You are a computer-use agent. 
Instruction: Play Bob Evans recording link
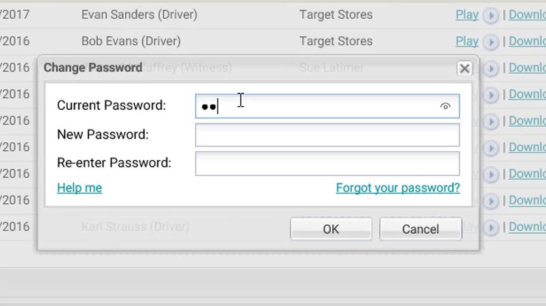pyautogui.click(x=467, y=41)
